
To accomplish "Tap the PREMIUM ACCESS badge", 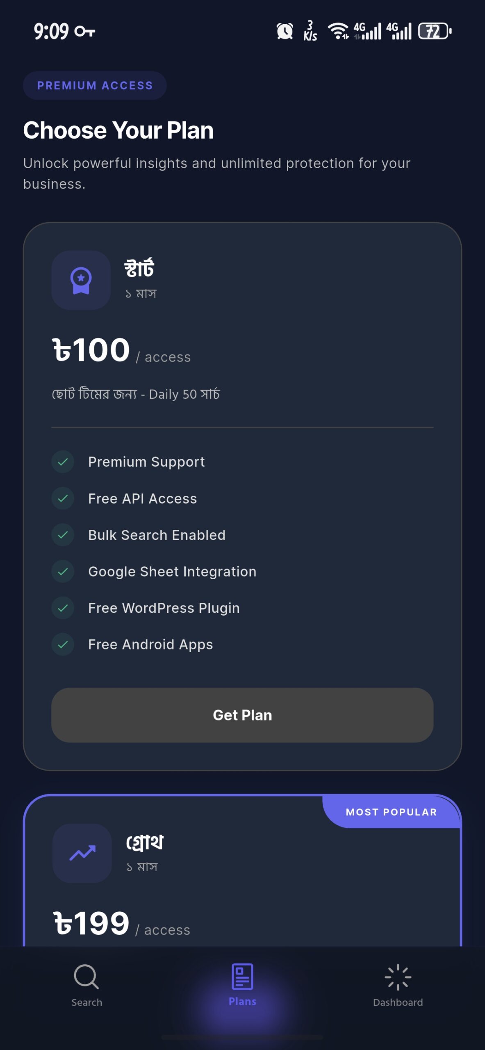I will (x=95, y=85).
